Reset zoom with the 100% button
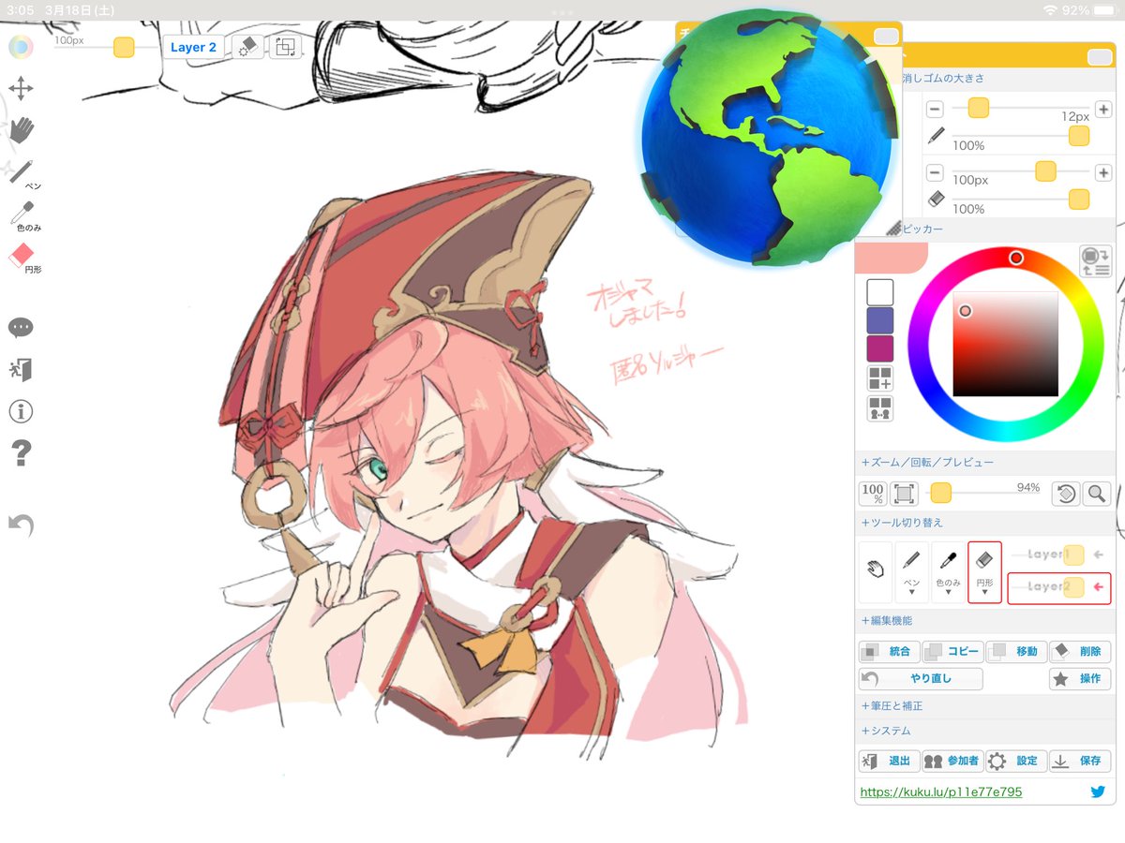Viewport: 1125px width, 843px height. (873, 493)
